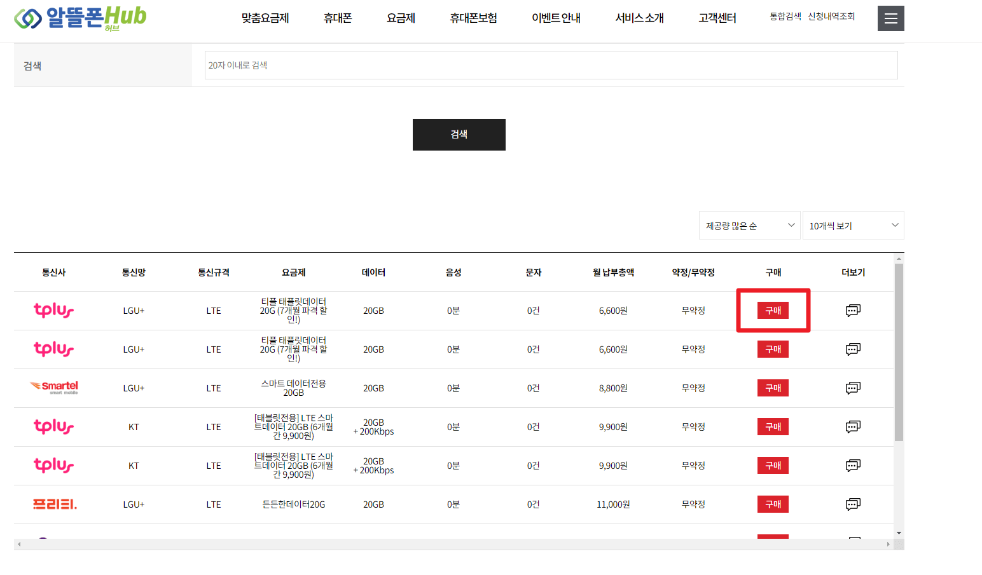Click the 알뜰폰Hub logo
Viewport: 982px width, 575px height.
(80, 18)
